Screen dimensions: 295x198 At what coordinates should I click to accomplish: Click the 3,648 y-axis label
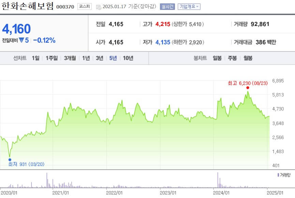coord(278,123)
